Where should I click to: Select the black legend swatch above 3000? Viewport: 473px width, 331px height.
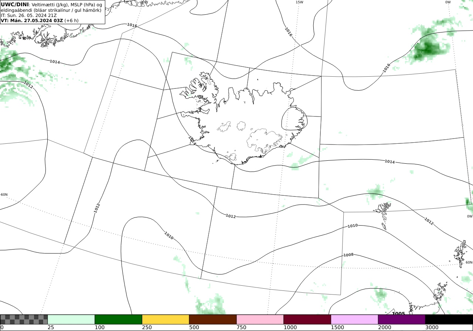pyautogui.click(x=449, y=319)
